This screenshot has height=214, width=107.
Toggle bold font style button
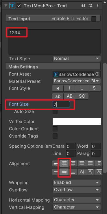(58, 88)
